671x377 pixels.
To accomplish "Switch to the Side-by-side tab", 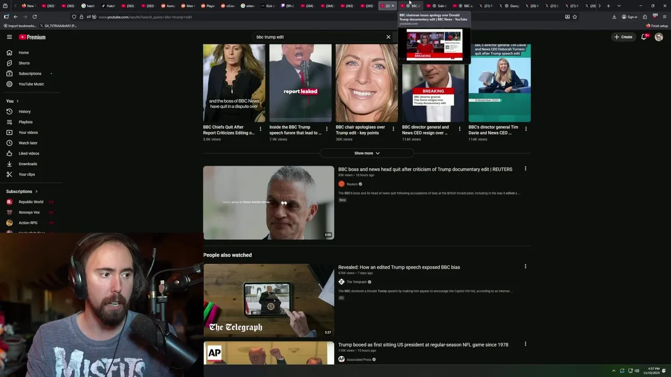I will (436, 6).
